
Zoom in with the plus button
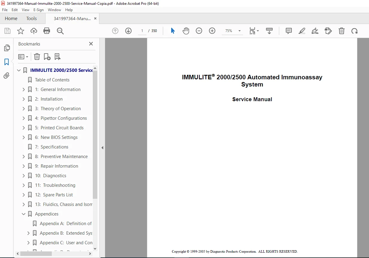[212, 31]
